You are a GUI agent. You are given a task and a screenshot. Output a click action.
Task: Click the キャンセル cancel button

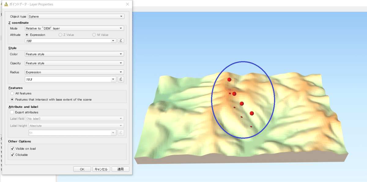101,169
